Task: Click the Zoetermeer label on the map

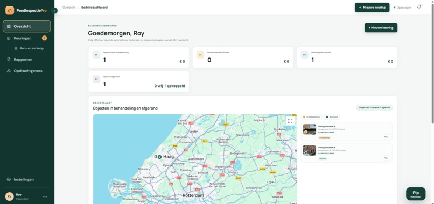Action: (196, 159)
